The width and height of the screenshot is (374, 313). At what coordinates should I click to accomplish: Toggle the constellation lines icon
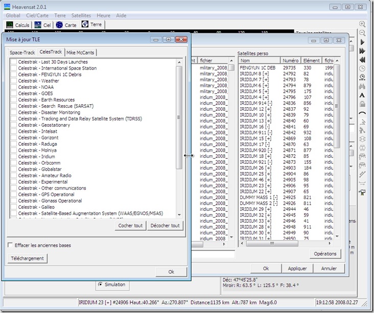[x=362, y=122]
